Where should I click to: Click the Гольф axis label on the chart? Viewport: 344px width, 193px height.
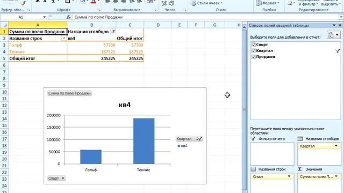91,170
